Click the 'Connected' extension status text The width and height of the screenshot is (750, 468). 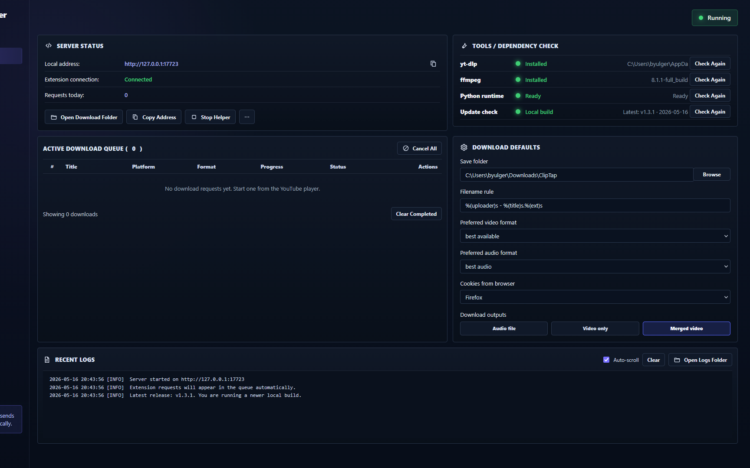138,79
